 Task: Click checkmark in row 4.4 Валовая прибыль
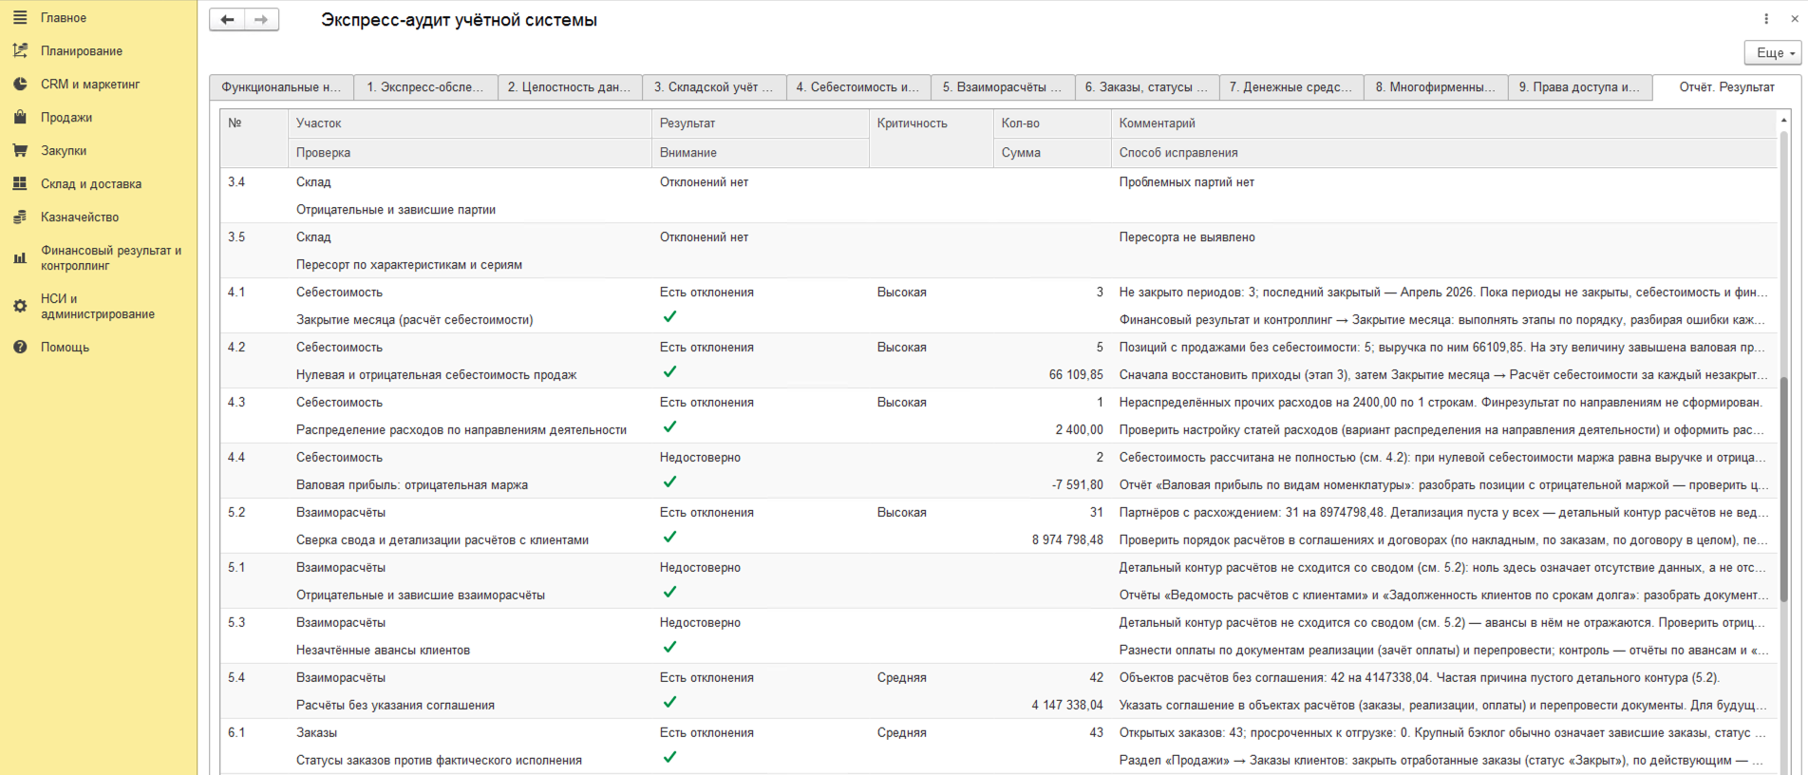[669, 482]
